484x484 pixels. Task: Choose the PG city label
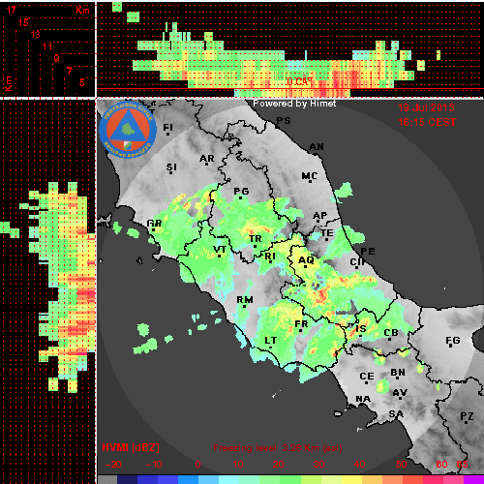[x=241, y=192]
